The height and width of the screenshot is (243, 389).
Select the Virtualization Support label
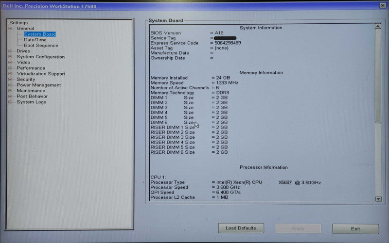pos(41,74)
